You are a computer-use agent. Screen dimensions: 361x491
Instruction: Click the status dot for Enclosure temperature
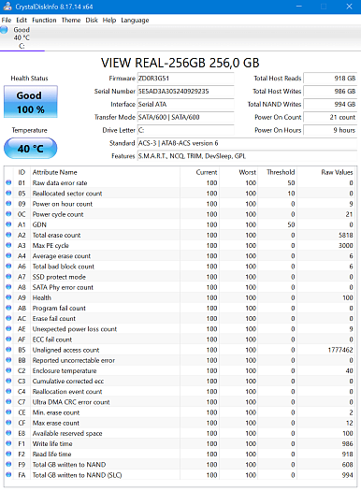click(8, 370)
